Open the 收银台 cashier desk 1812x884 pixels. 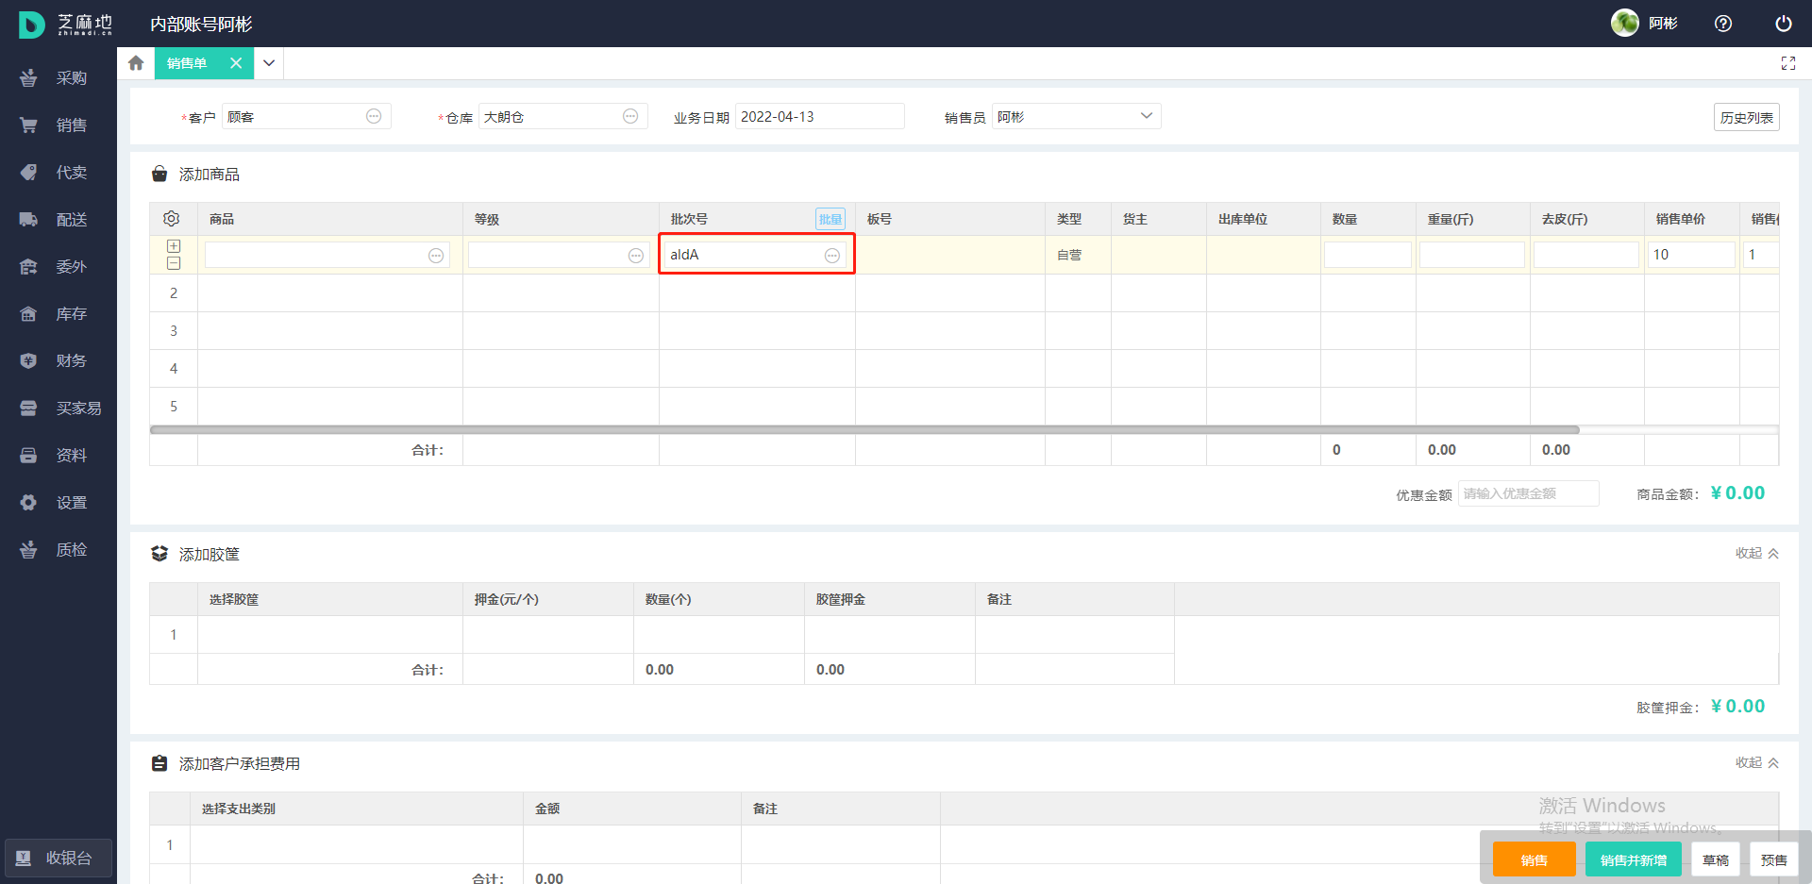pos(59,859)
